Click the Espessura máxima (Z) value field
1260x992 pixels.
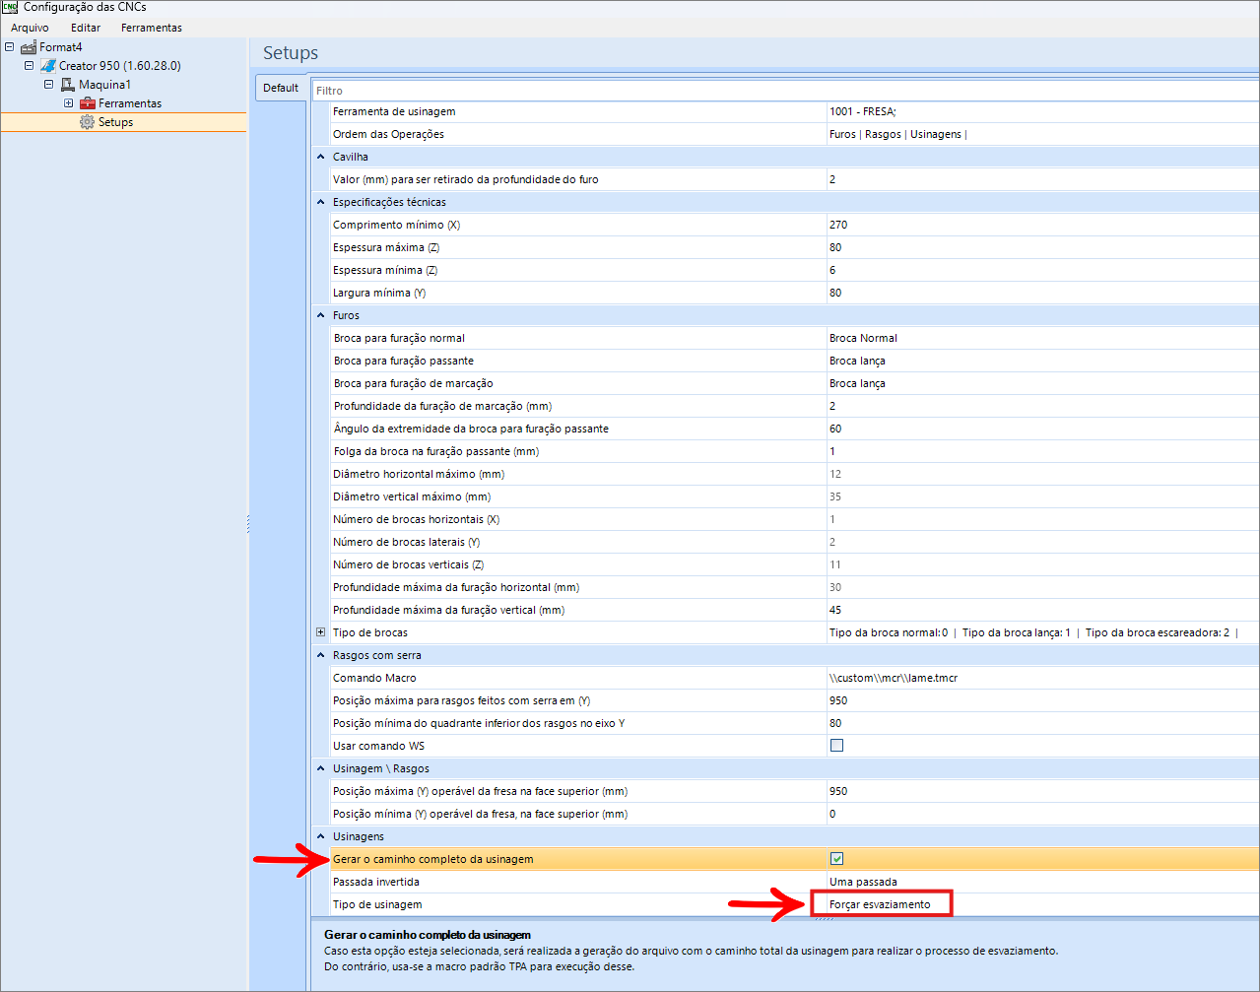point(1042,247)
